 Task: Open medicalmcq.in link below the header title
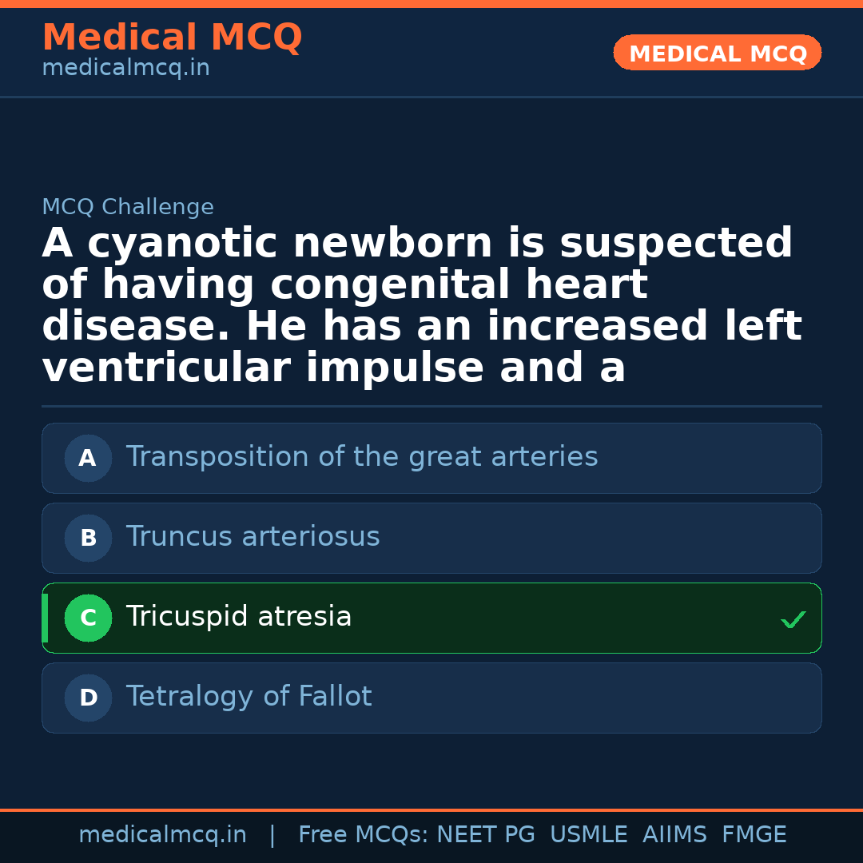coord(125,69)
